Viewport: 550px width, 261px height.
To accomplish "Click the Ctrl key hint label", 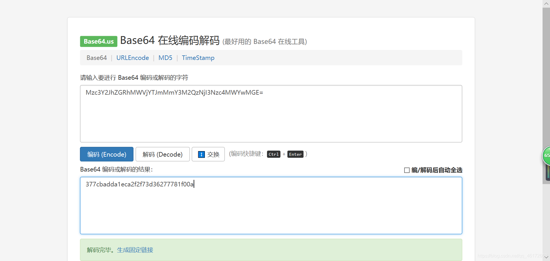I will (x=274, y=154).
